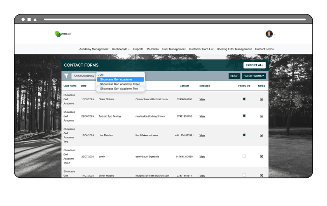This screenshot has width=327, height=206.
Task: Open Mailshots in navigation
Action: coord(152,49)
